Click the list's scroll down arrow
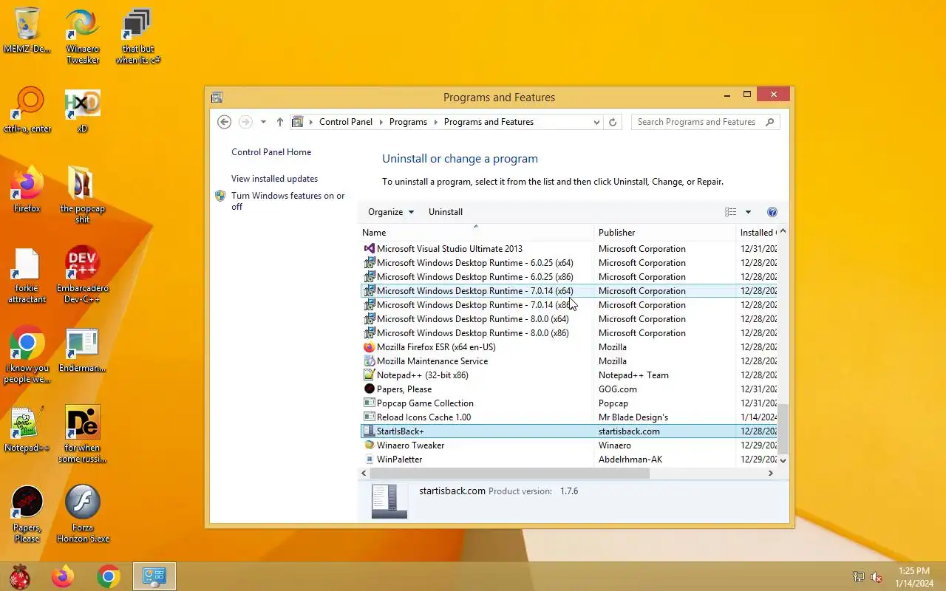The width and height of the screenshot is (946, 591). 783,460
